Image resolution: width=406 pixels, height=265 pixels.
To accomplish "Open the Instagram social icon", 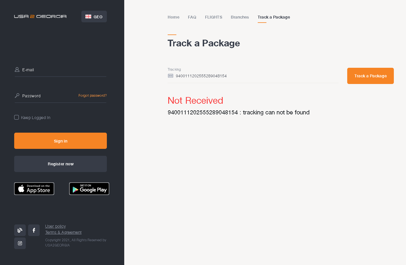I will 20,243.
